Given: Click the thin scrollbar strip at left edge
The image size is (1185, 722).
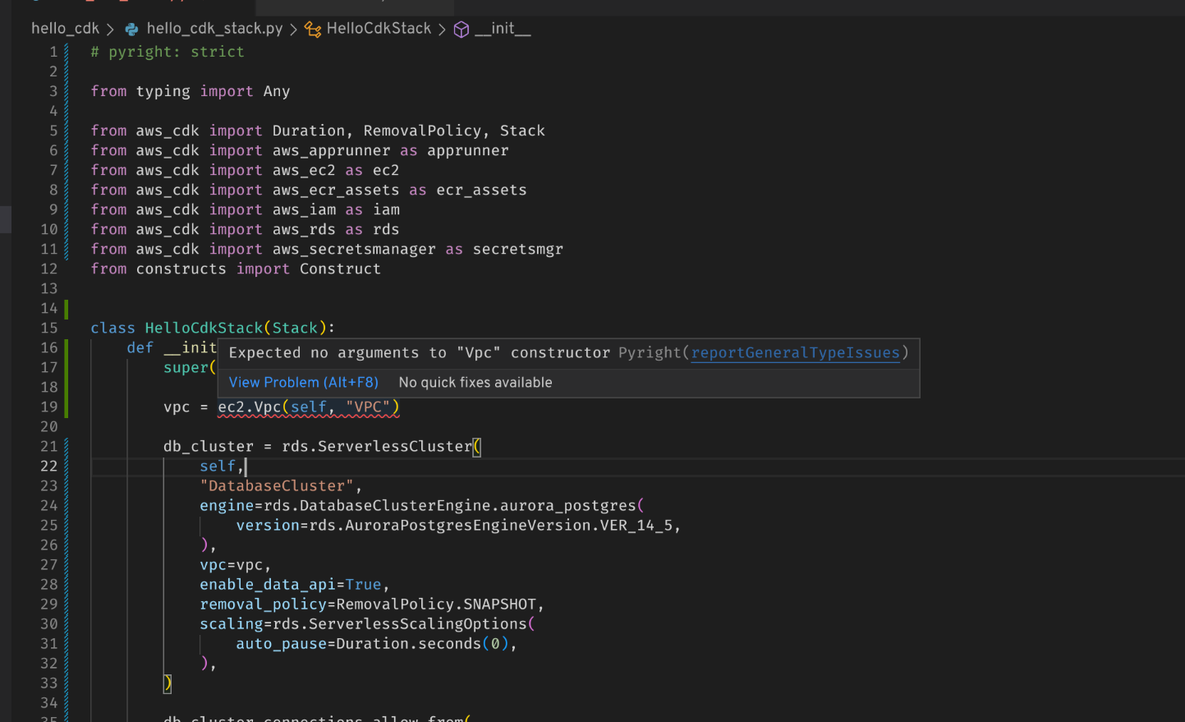Looking at the screenshot, I should (4, 219).
